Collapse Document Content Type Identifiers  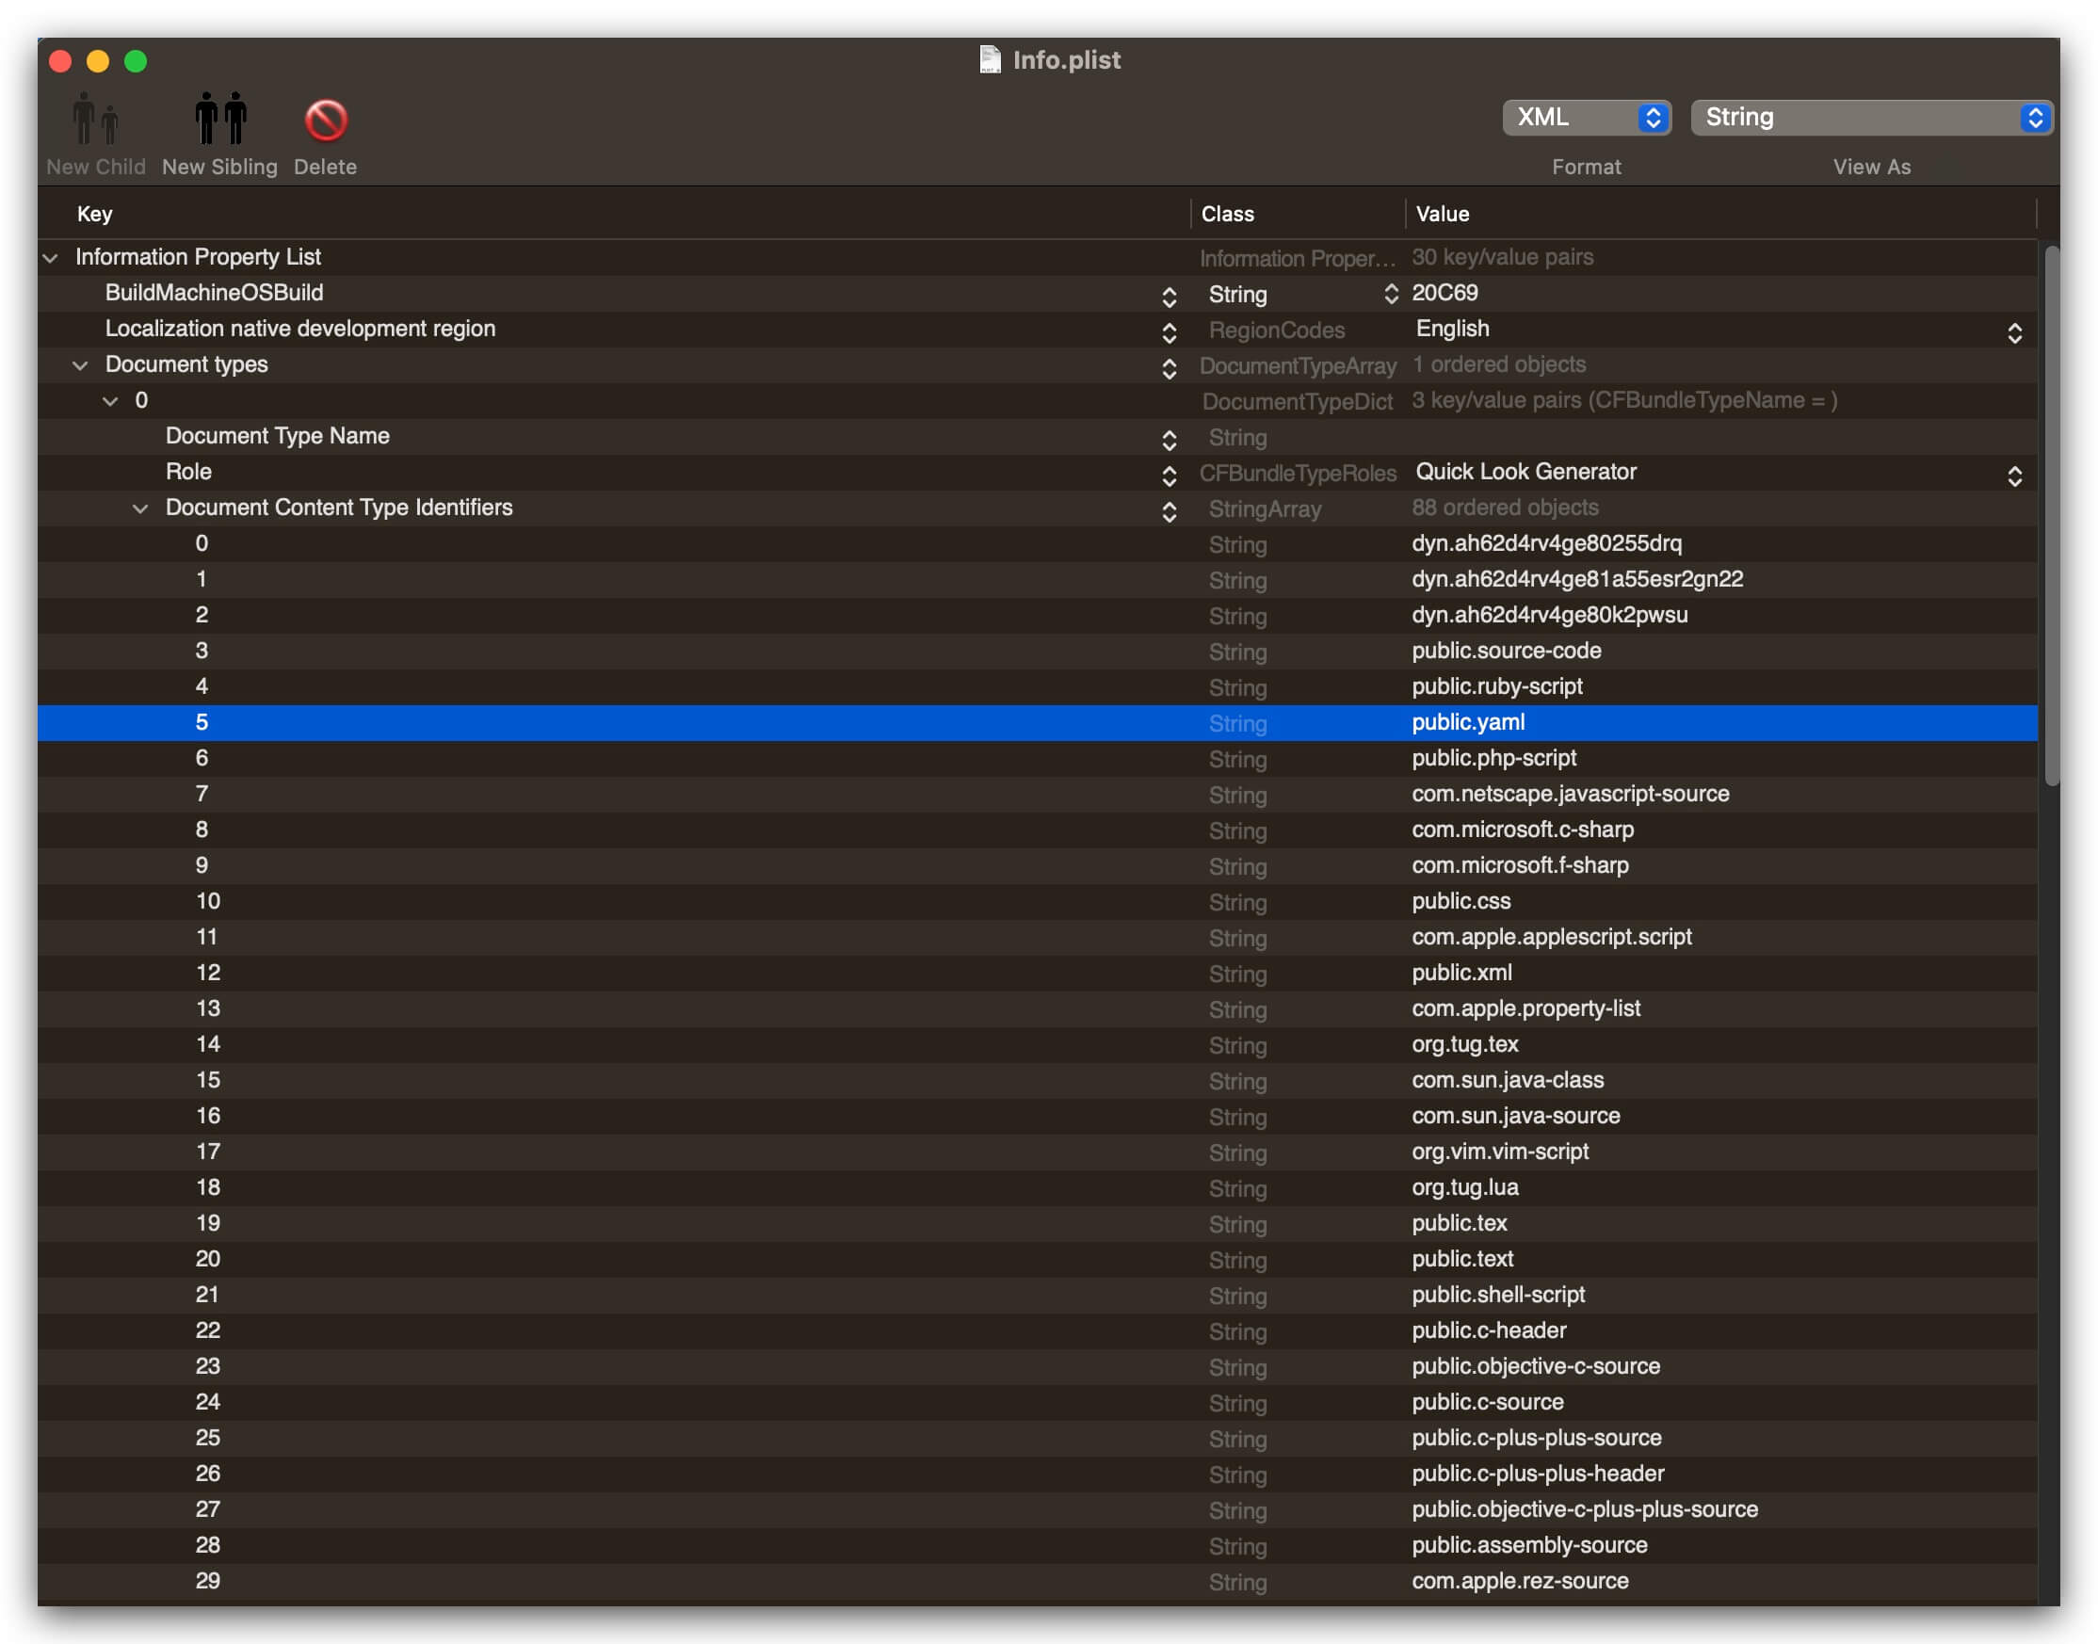(x=140, y=508)
